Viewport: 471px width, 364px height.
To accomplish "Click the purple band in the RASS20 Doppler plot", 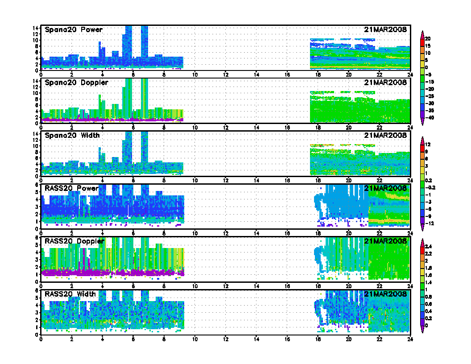I will [113, 273].
